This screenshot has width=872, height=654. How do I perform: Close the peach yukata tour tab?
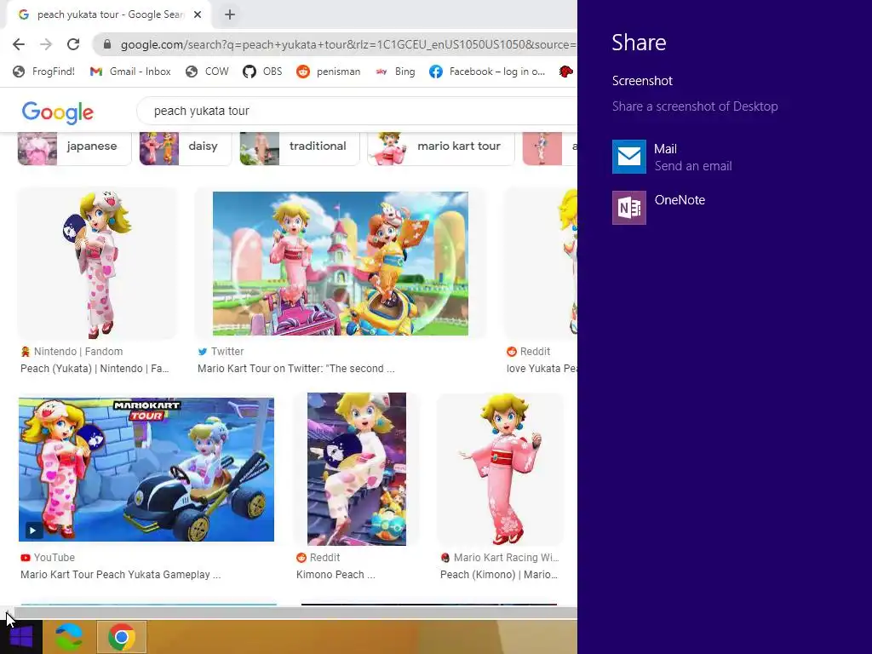[198, 15]
